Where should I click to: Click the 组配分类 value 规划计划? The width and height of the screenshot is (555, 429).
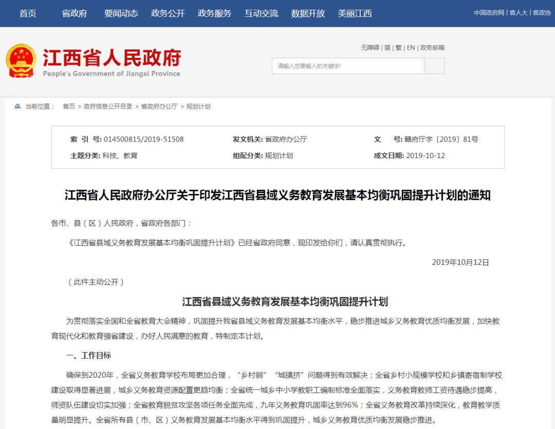click(x=279, y=155)
